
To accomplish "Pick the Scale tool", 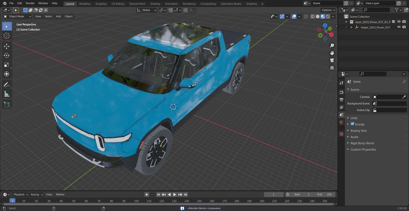I will [x=7, y=65].
